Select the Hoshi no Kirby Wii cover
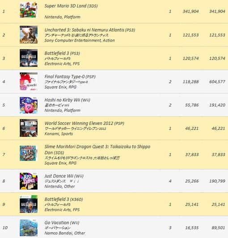The image size is (228, 238). [x=29, y=105]
